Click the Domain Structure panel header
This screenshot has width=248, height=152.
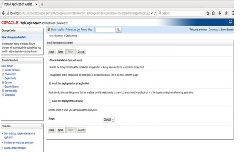coord(22,60)
